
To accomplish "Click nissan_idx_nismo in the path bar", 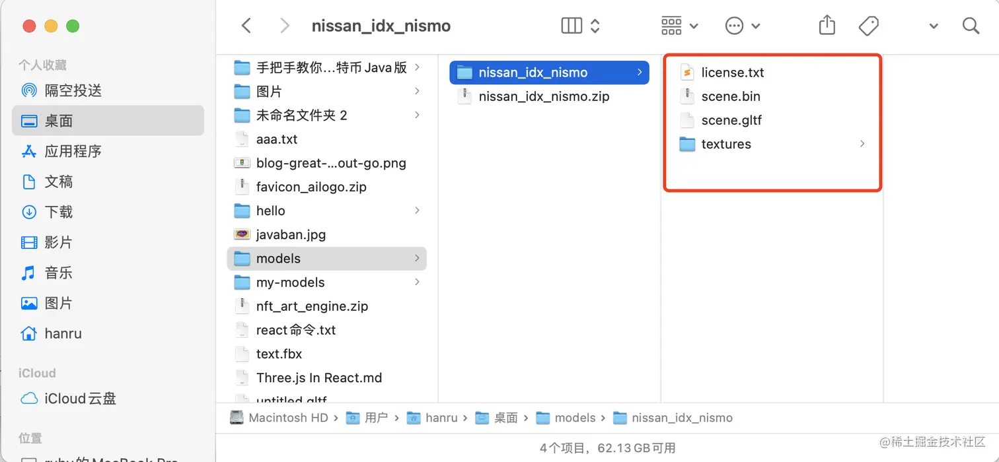I will [x=673, y=418].
